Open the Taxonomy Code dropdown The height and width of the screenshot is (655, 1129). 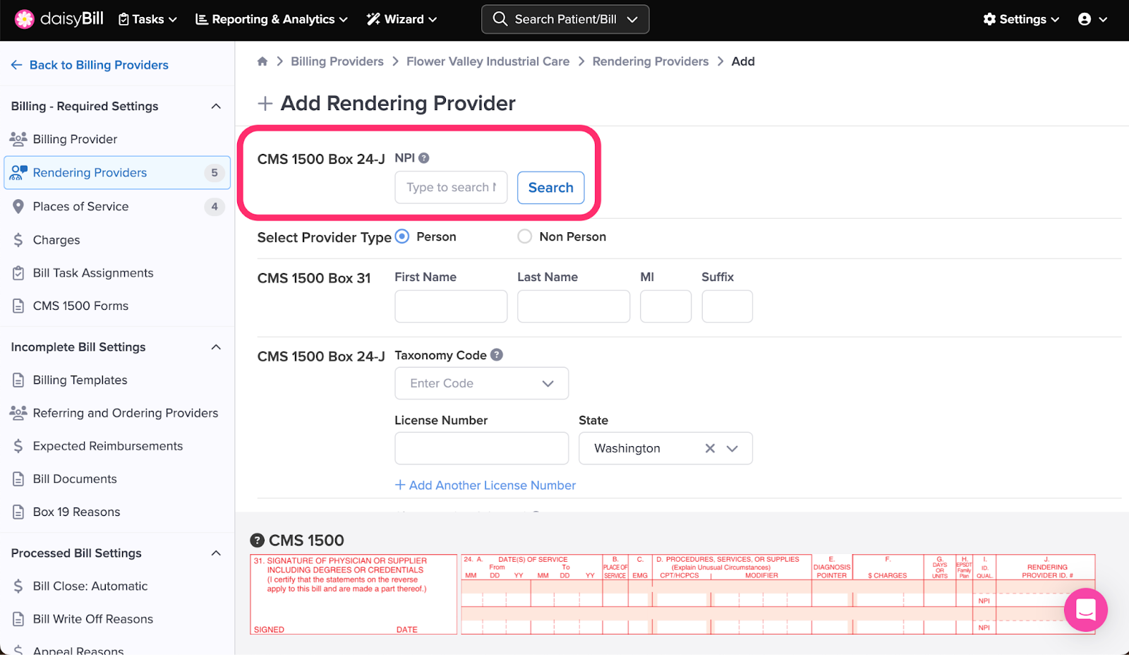[482, 383]
